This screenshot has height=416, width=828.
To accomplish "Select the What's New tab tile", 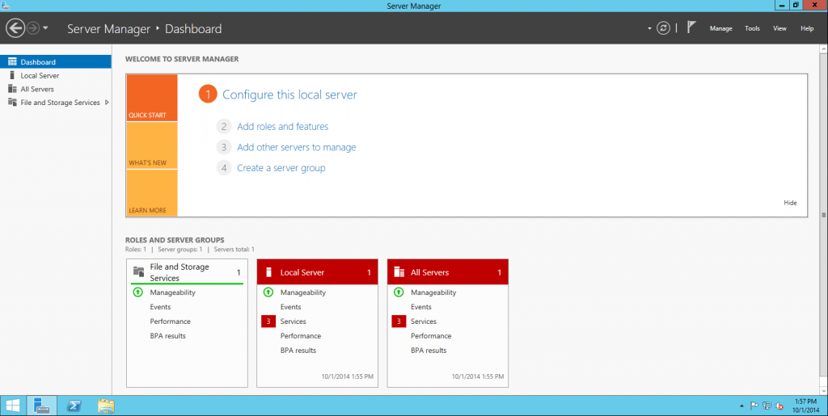I will pyautogui.click(x=151, y=145).
